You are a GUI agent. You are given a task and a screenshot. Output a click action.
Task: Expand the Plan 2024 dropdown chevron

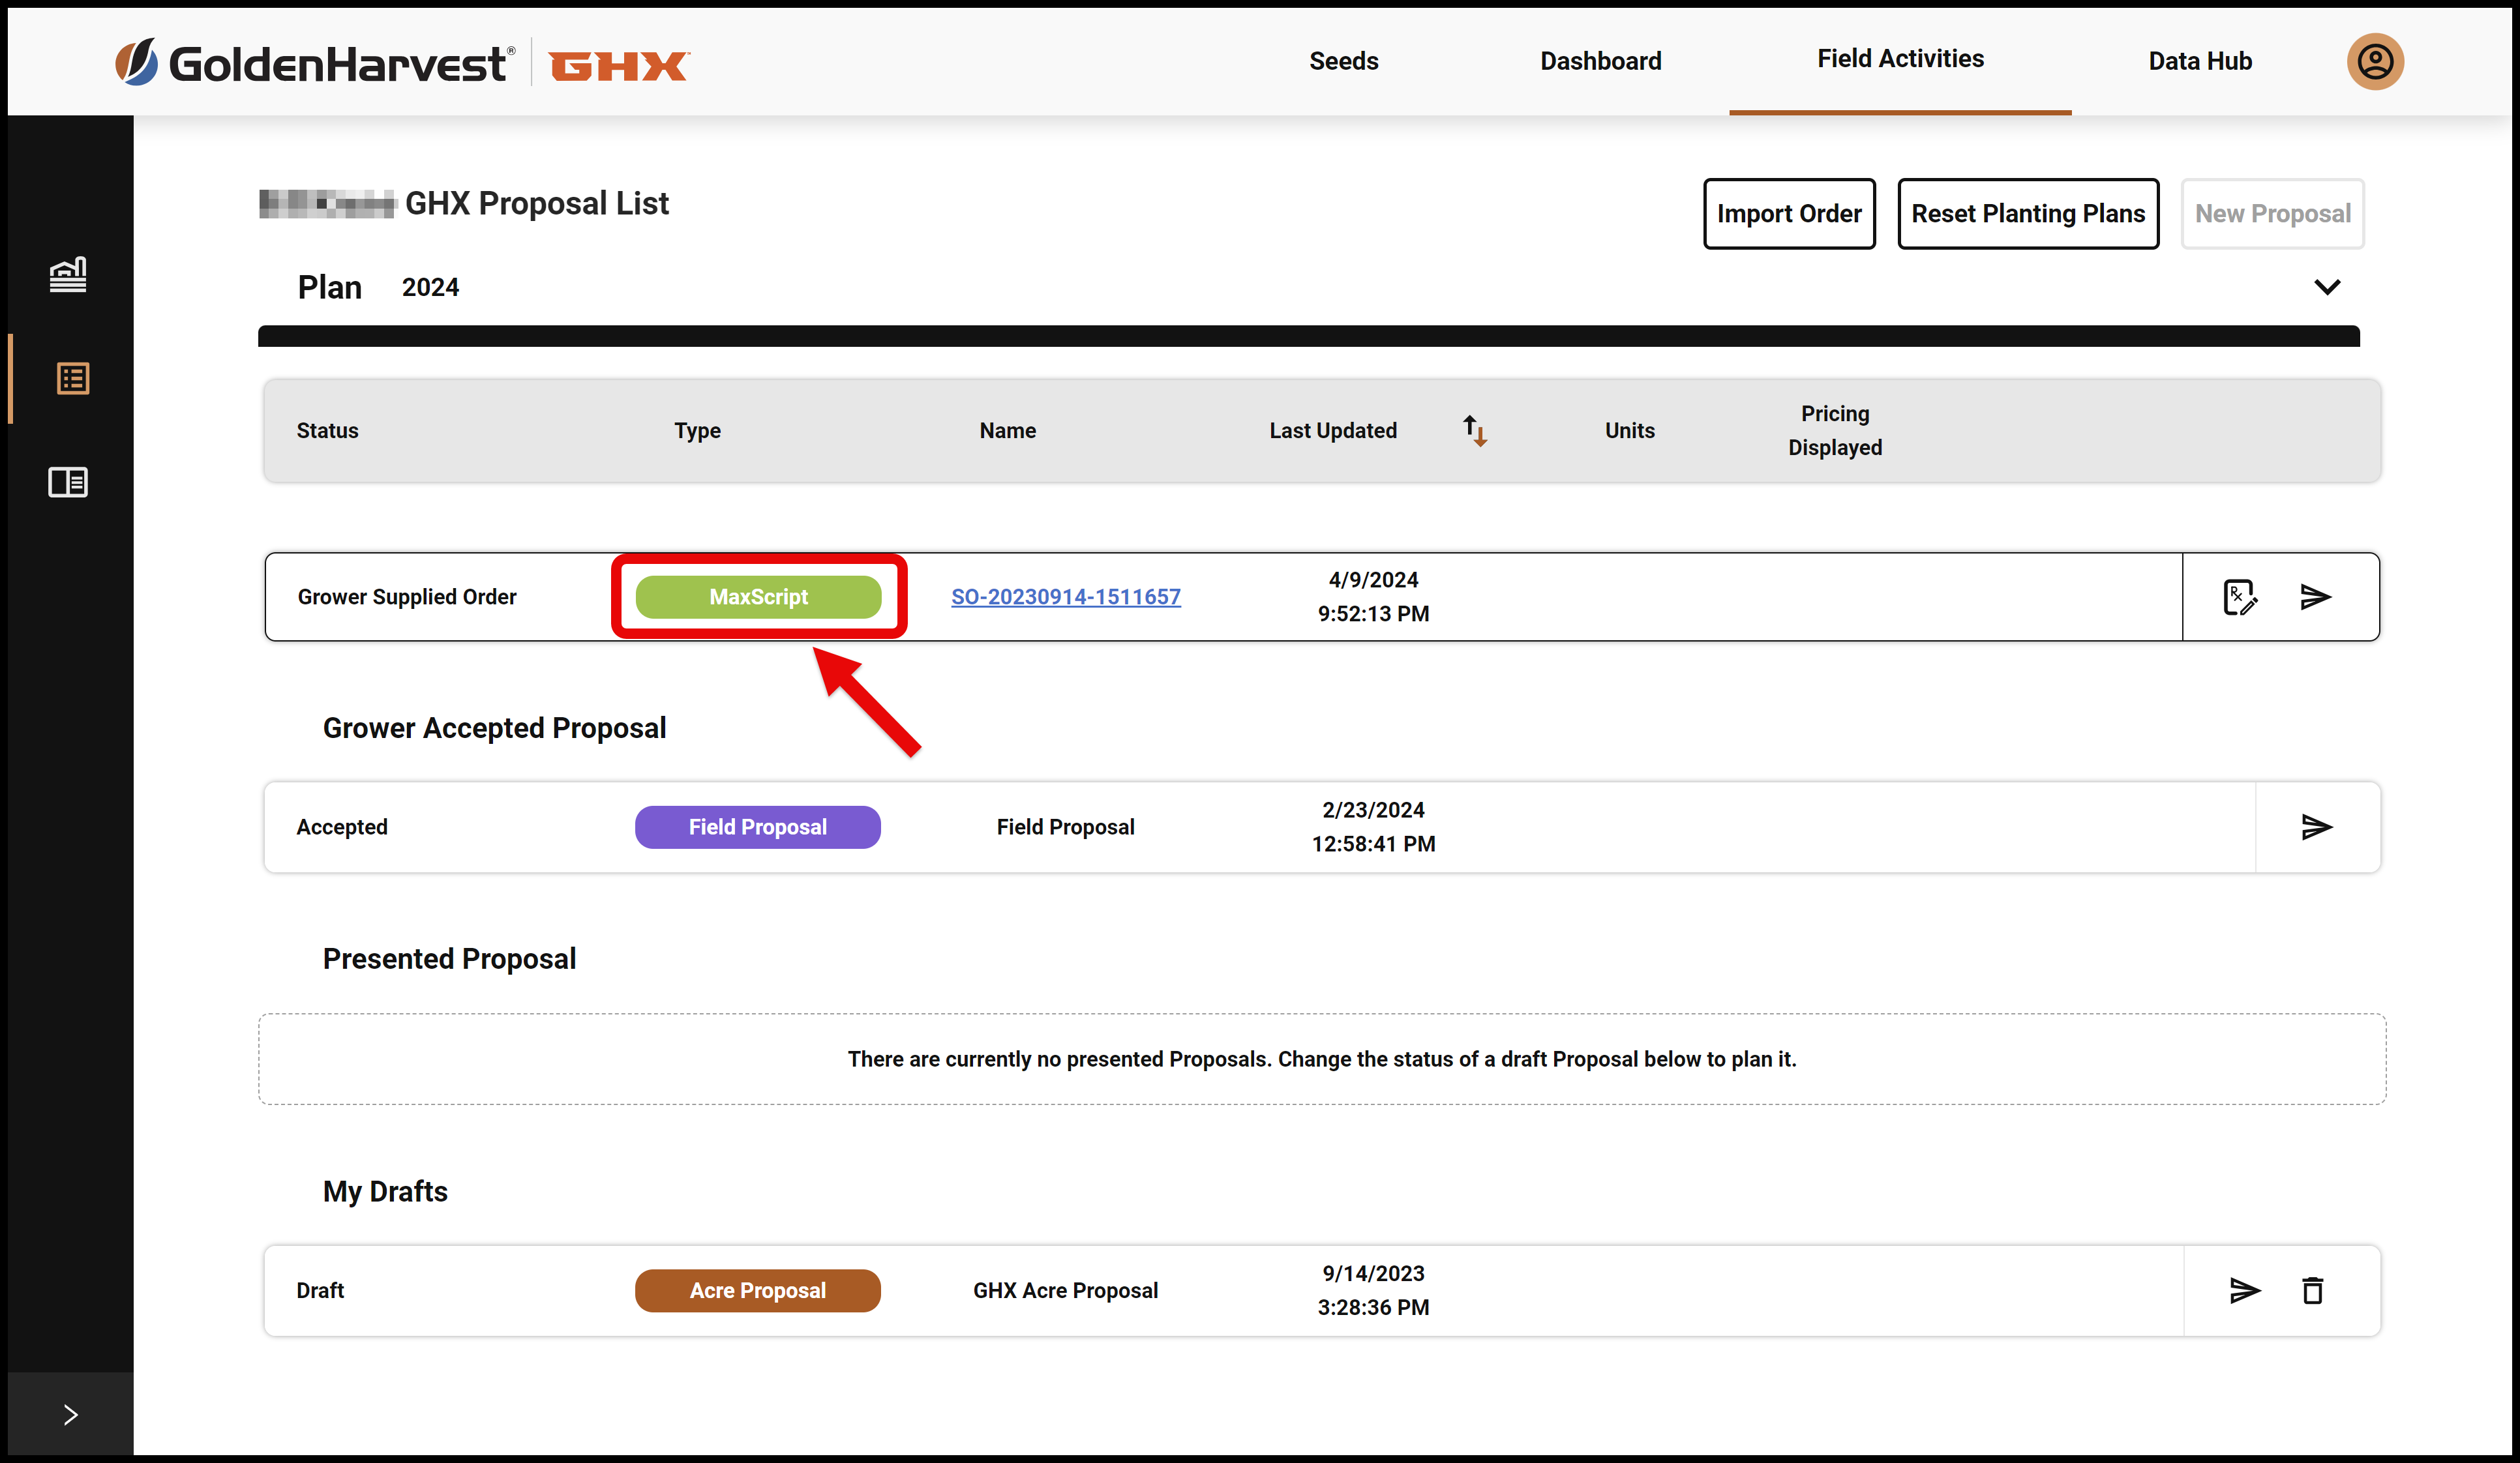(2327, 287)
